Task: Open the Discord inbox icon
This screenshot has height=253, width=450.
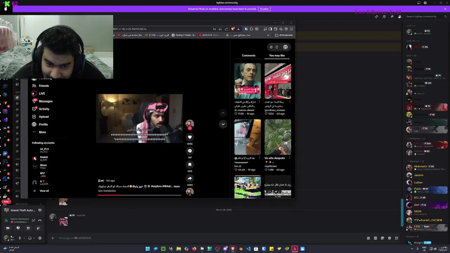Action: click(419, 3)
